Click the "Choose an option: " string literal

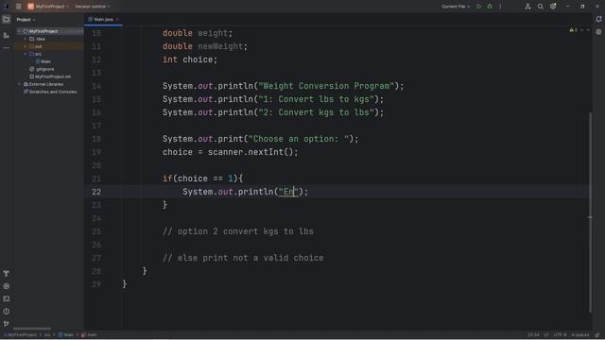[299, 139]
